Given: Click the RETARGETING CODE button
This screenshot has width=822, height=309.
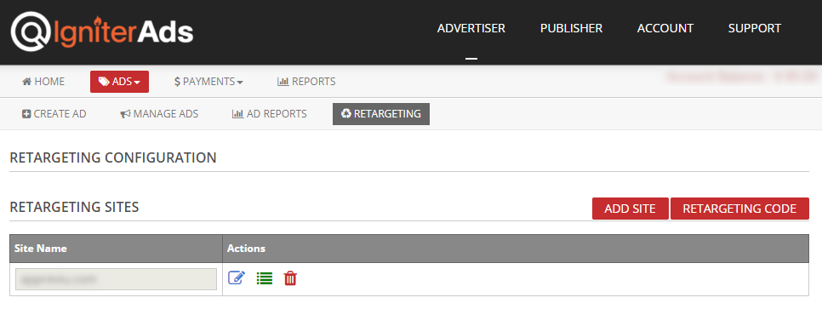Looking at the screenshot, I should click(739, 209).
